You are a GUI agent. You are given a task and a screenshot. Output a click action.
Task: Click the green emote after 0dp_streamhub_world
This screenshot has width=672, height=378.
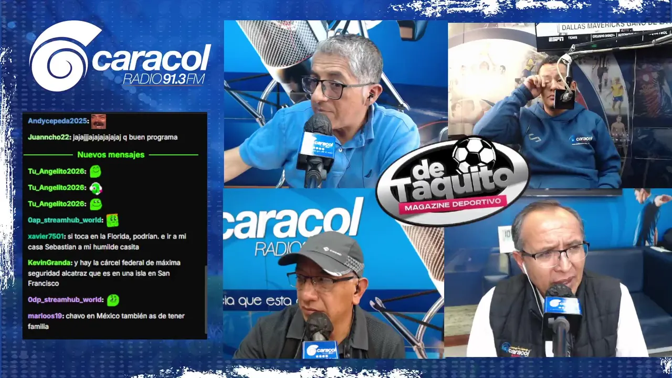pyautogui.click(x=113, y=300)
